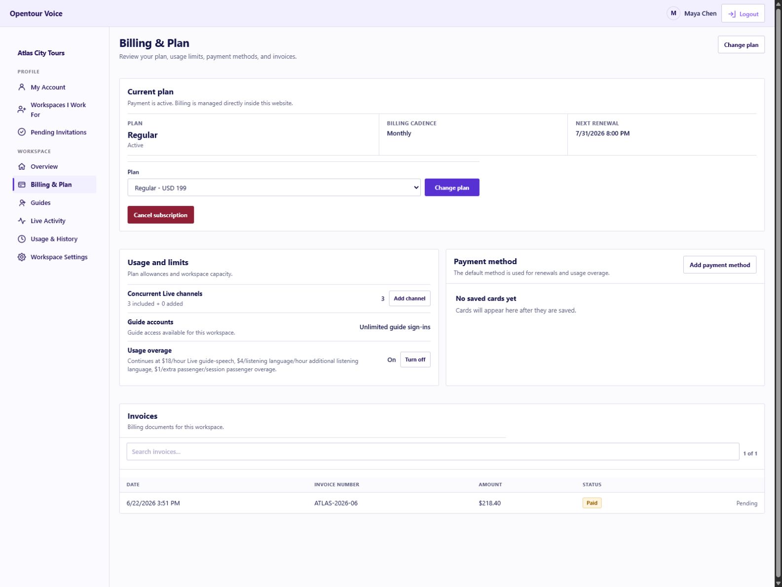782x587 pixels.
Task: Click the Maya Chen avatar circle
Action: tap(673, 13)
